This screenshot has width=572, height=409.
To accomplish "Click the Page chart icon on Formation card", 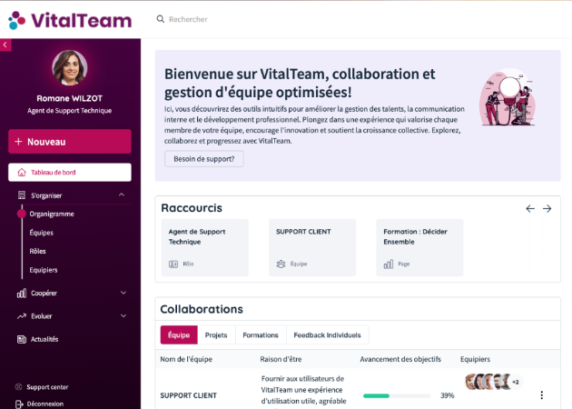I will pyautogui.click(x=389, y=264).
